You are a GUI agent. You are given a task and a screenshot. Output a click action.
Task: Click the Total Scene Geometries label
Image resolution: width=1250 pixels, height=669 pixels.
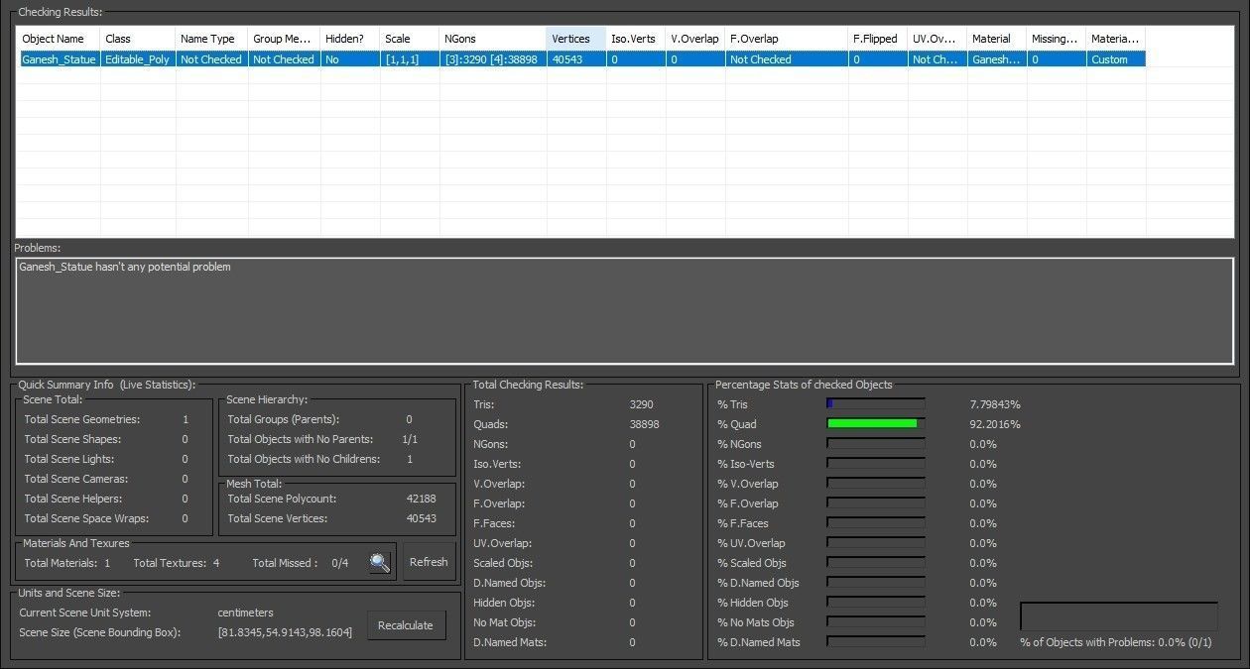[82, 419]
